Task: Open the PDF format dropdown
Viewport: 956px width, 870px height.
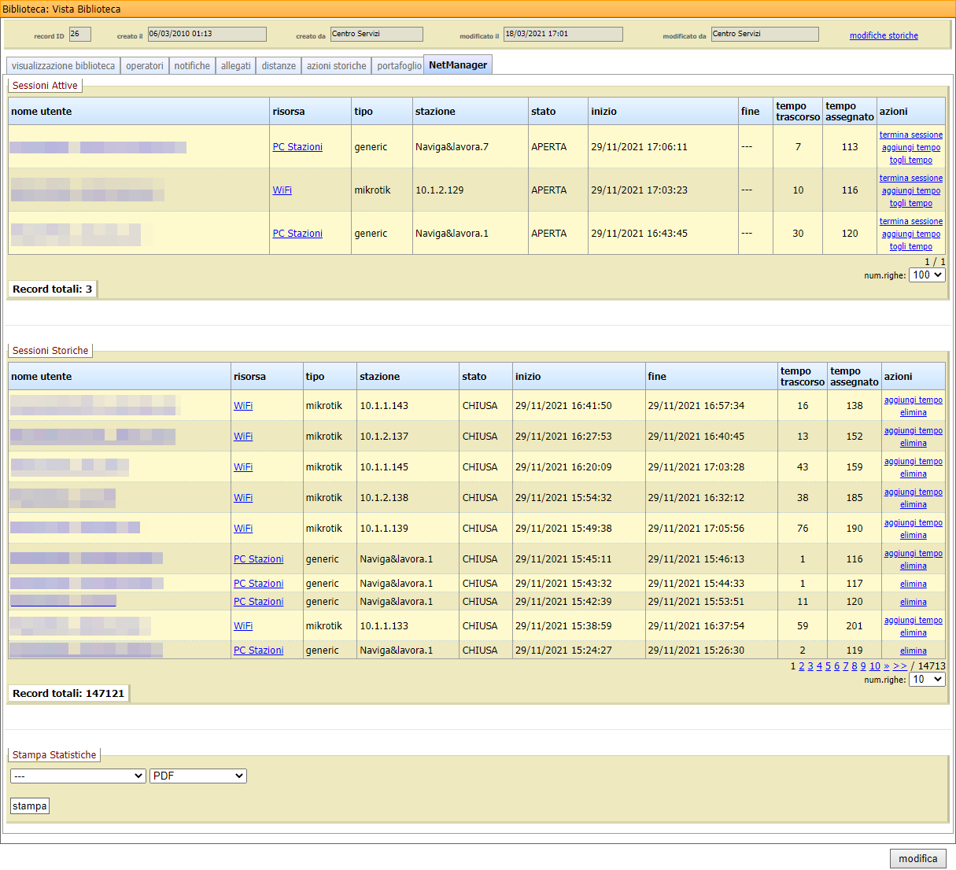Action: (198, 776)
